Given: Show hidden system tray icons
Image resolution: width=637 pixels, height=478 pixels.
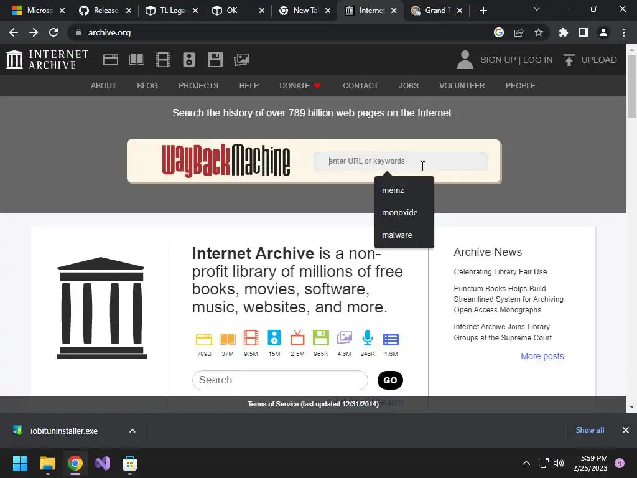Looking at the screenshot, I should (x=526, y=463).
